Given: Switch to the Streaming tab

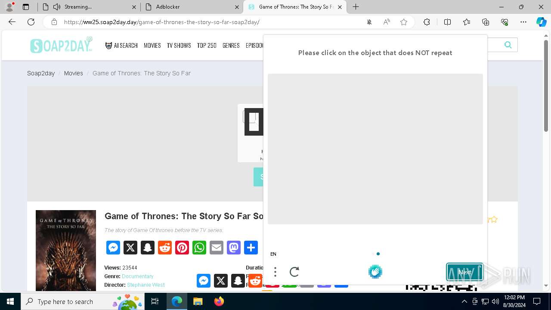Looking at the screenshot, I should pos(89,7).
